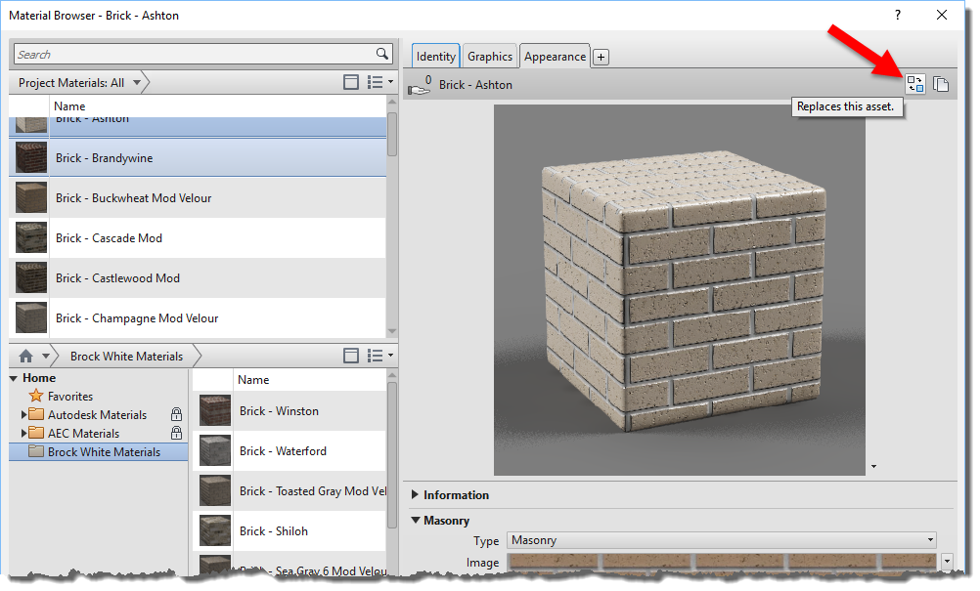Viewport: 980px width, 591px height.
Task: Click the lock icon on Autodesk Materials
Action: tap(176, 414)
